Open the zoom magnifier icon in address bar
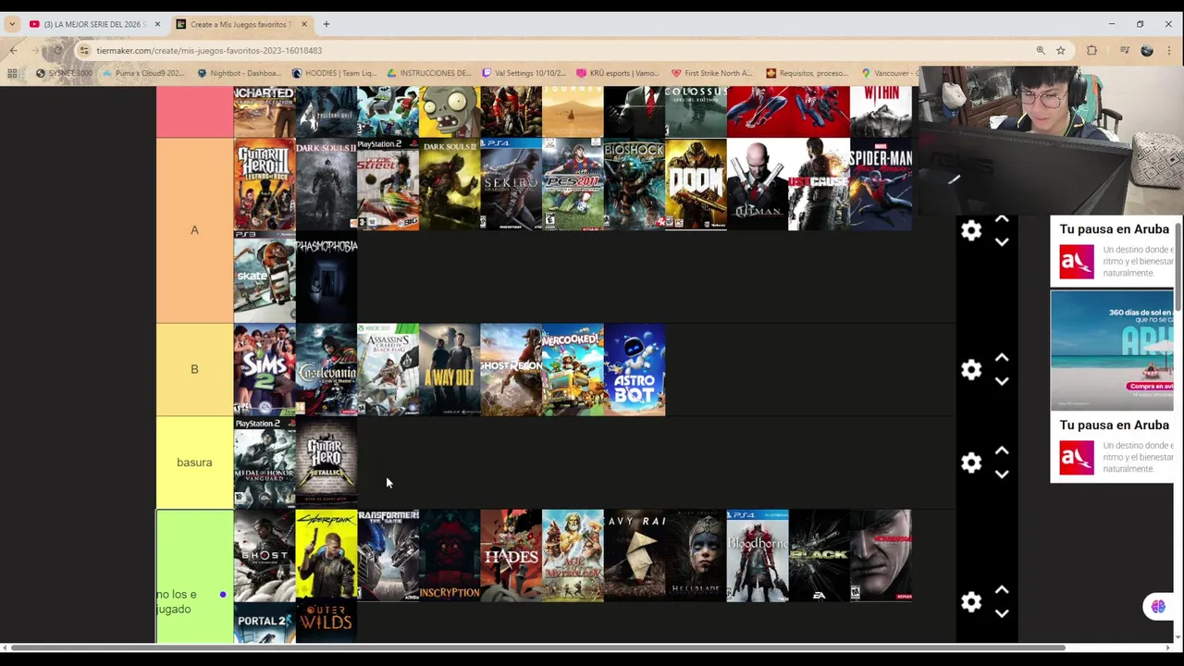Image resolution: width=1184 pixels, height=666 pixels. [x=1041, y=50]
